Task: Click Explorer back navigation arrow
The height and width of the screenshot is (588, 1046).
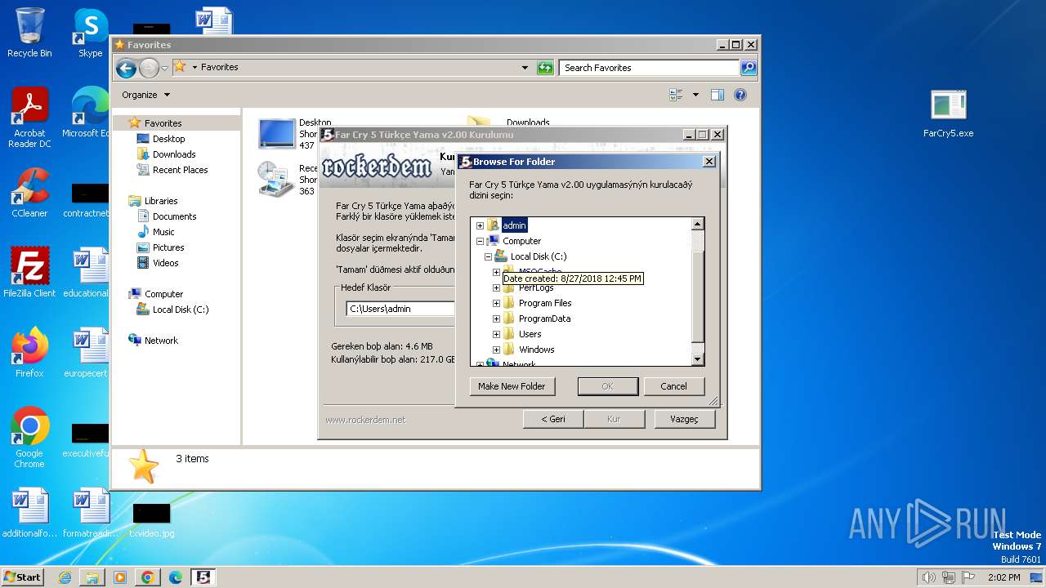Action: coord(126,68)
